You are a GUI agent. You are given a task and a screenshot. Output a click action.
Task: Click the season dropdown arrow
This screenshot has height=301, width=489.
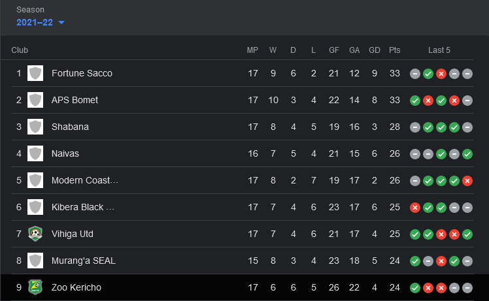61,22
